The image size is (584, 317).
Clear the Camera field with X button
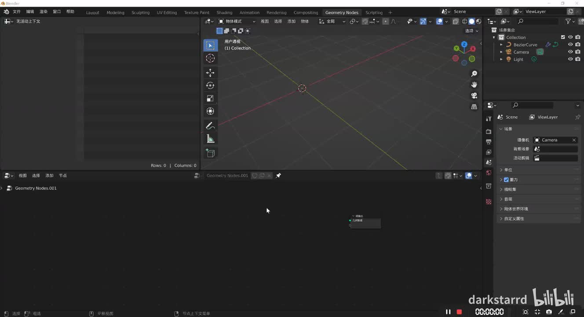[574, 140]
